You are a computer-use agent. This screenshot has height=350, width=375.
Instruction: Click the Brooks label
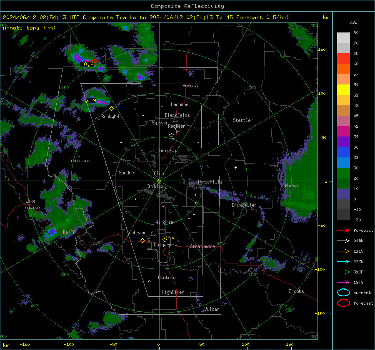pyautogui.click(x=296, y=291)
